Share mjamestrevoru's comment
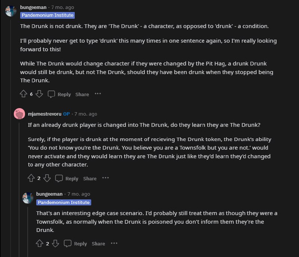 click(90, 179)
